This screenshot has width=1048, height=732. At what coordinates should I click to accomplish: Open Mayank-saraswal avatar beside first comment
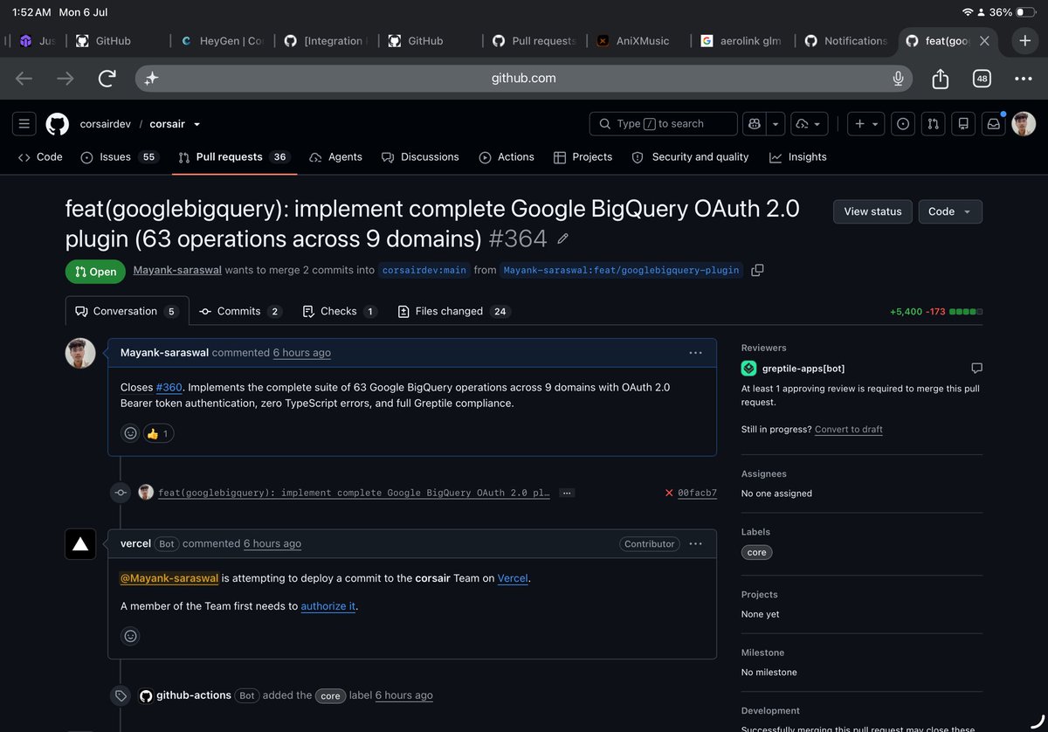[x=80, y=353]
